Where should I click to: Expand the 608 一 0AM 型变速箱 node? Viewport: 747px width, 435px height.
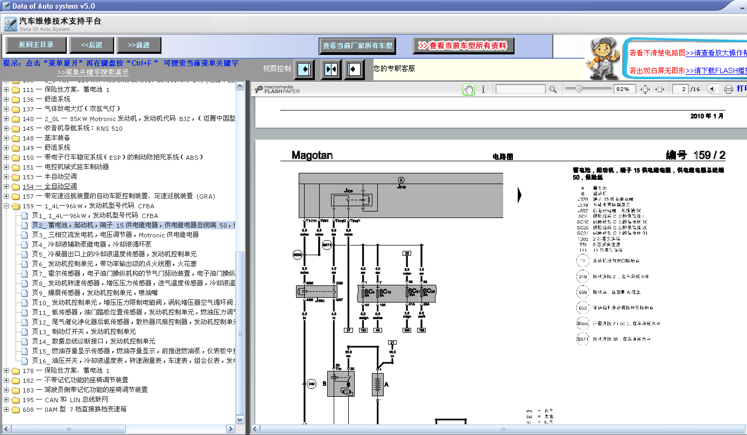(6, 409)
